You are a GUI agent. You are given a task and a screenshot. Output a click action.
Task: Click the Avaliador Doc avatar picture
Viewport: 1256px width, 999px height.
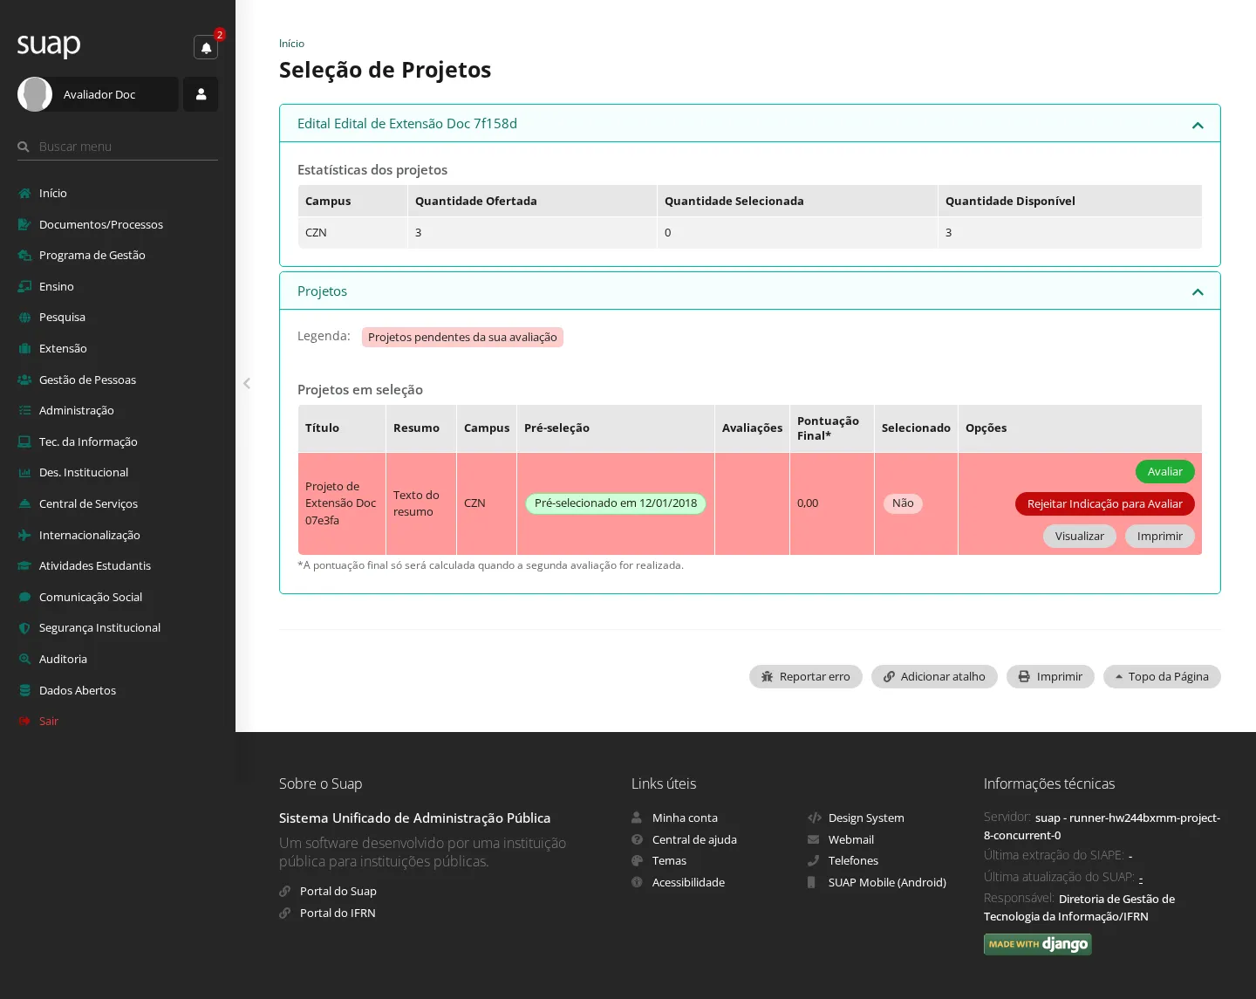click(35, 94)
